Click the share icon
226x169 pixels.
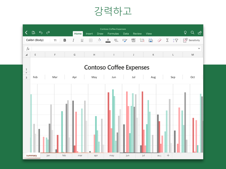(200, 33)
